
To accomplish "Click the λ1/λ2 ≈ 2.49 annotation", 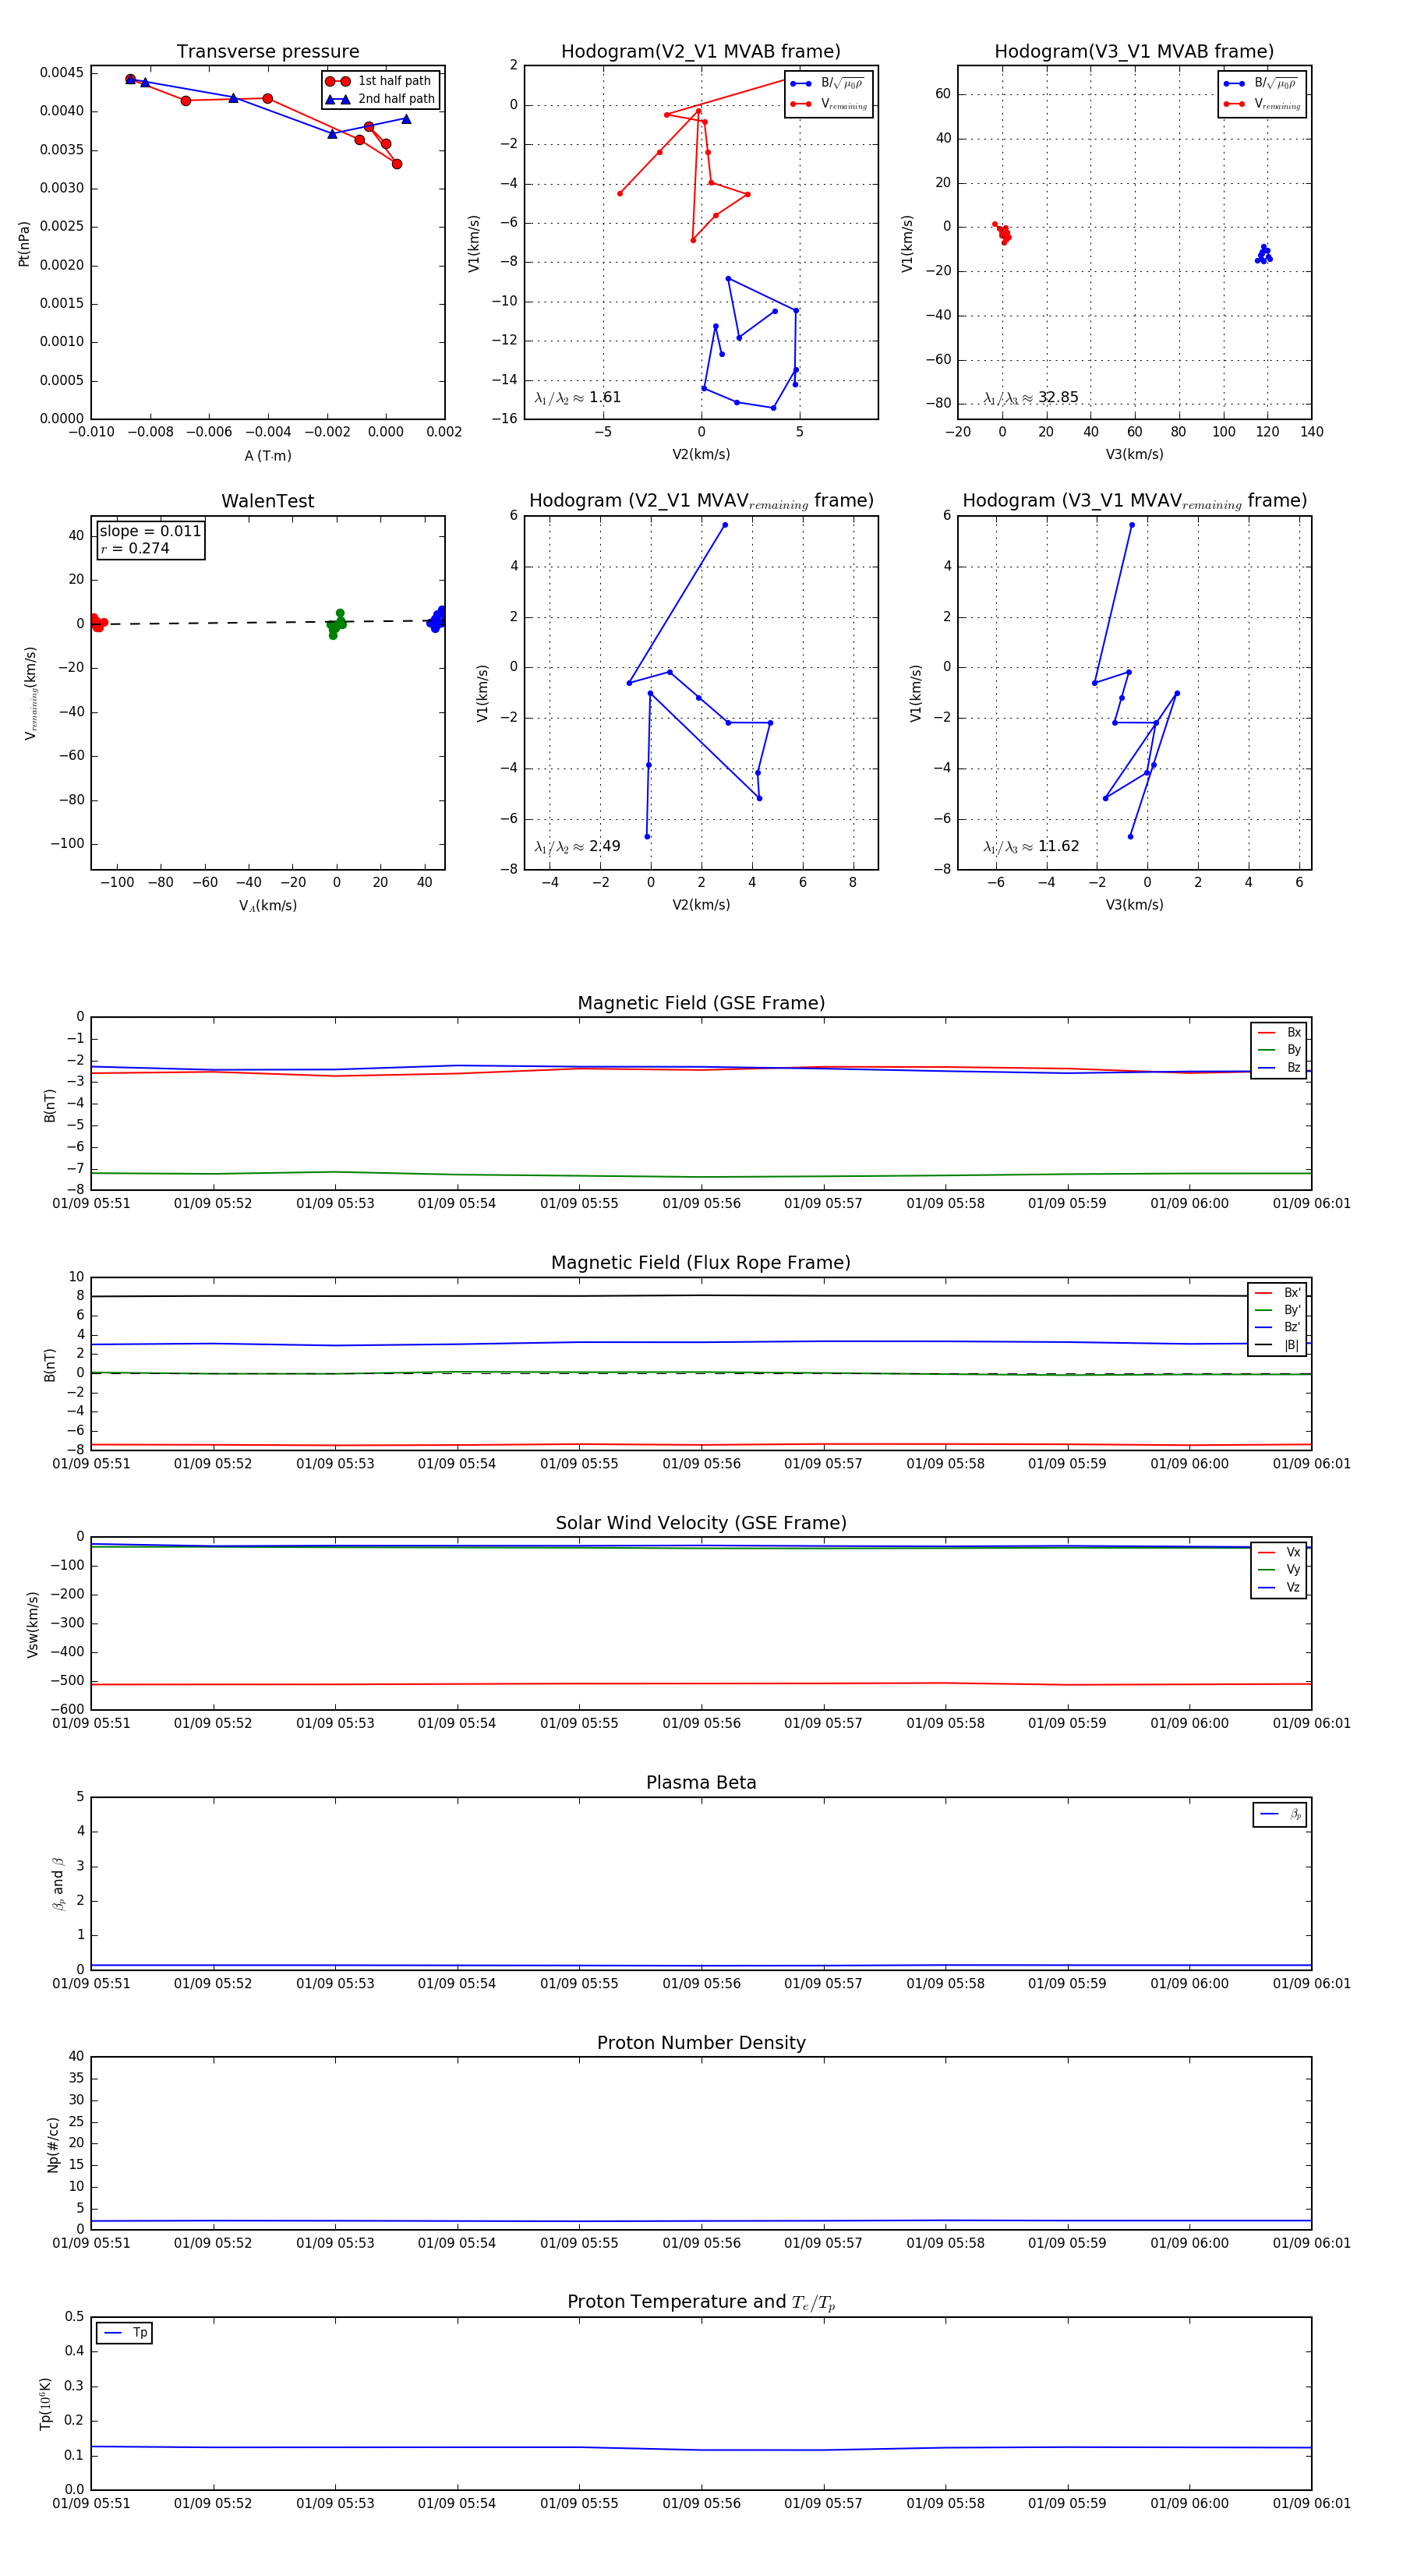I will (x=577, y=846).
